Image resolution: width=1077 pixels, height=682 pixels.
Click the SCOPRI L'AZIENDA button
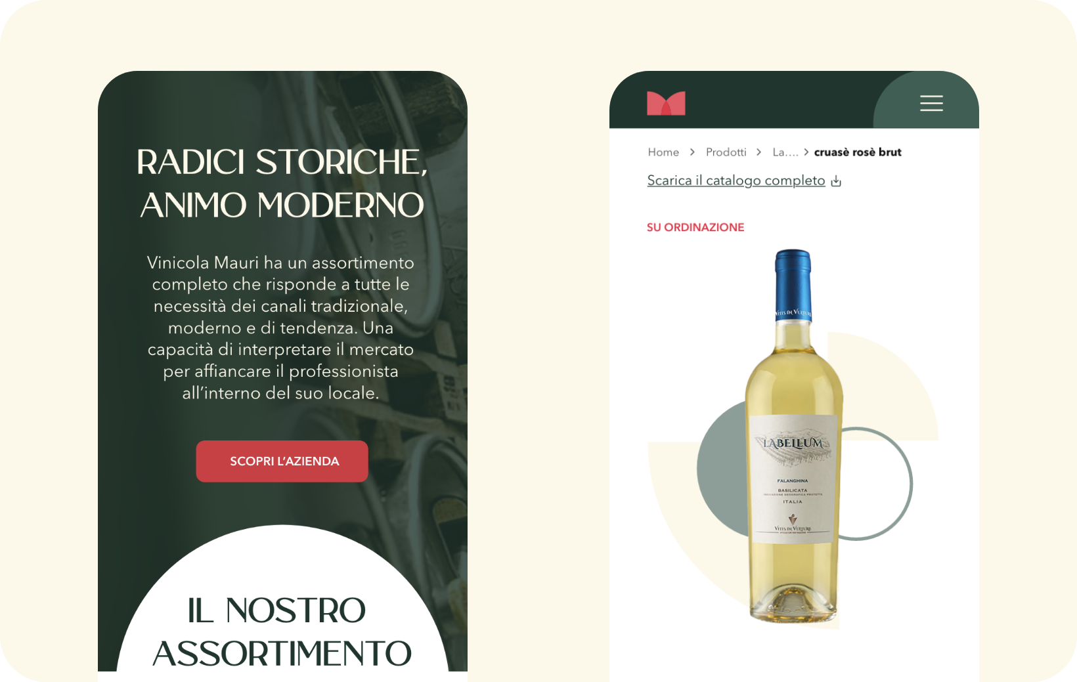tap(282, 461)
